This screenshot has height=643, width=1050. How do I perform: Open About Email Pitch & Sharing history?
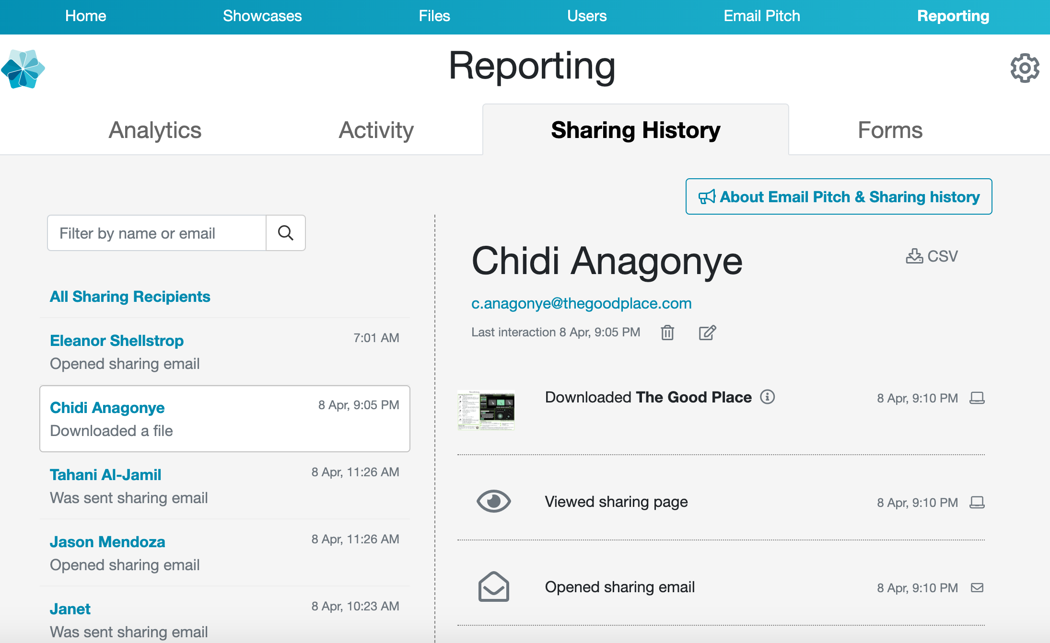[x=839, y=197]
